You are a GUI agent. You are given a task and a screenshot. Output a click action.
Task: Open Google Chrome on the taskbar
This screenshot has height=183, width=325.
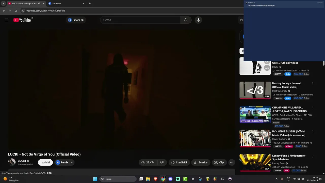coord(163,179)
